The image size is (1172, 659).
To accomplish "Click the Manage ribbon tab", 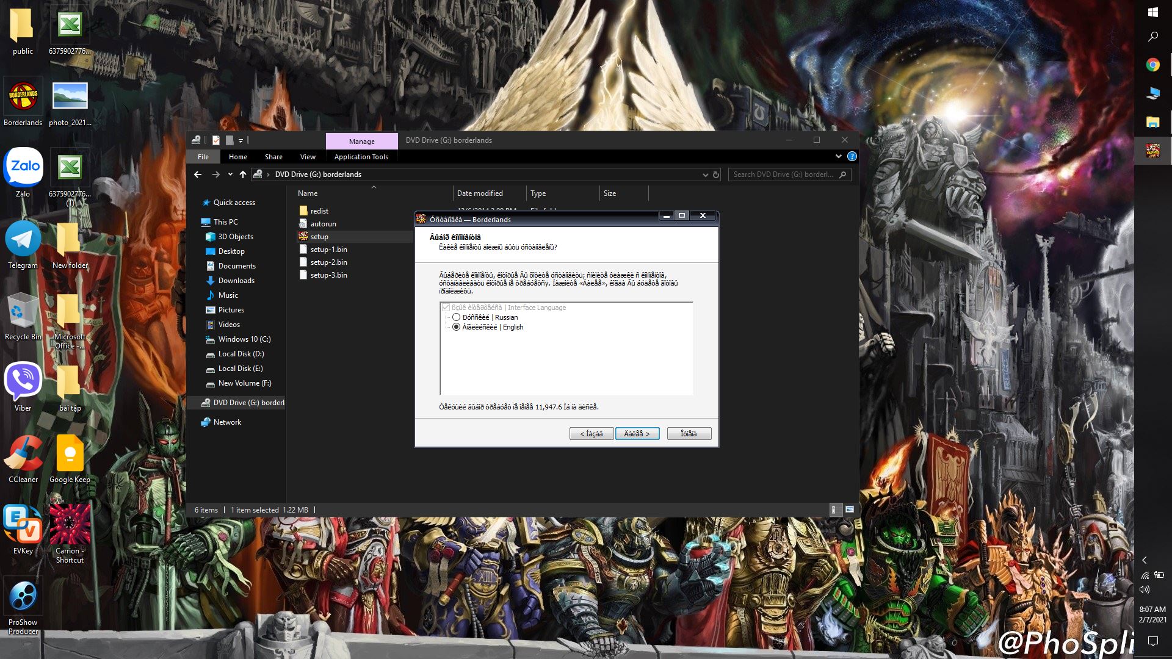I will [x=361, y=141].
